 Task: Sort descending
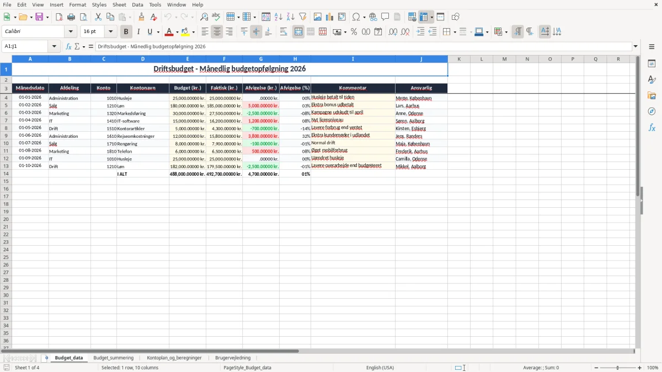tap(291, 17)
